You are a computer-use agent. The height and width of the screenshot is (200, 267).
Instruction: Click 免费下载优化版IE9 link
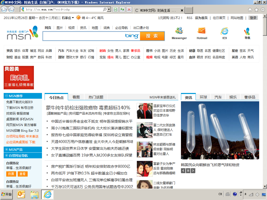click(19, 102)
